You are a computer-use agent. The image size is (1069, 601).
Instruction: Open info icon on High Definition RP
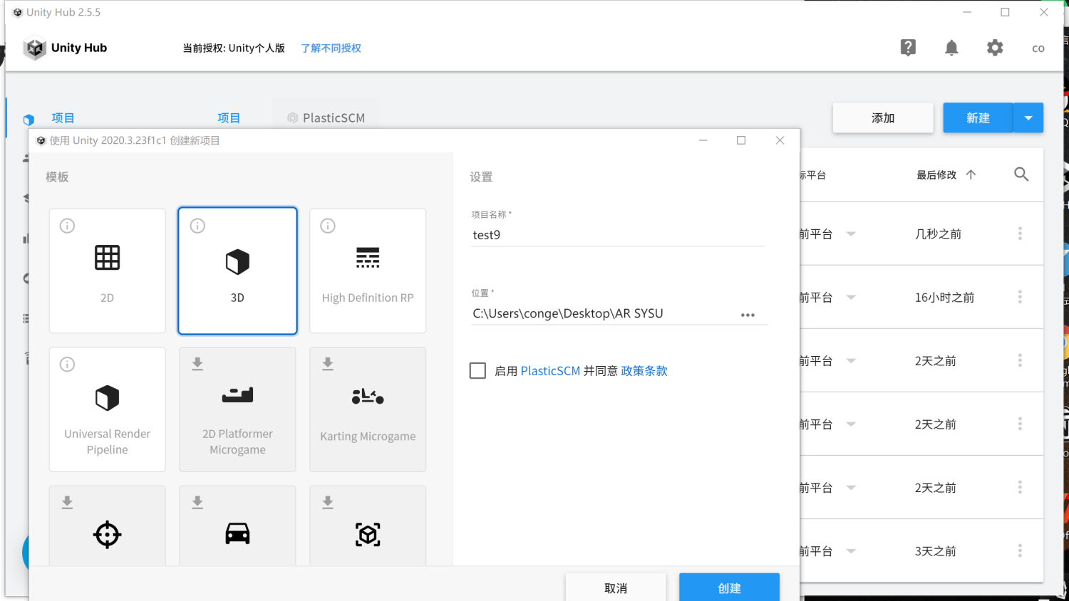coord(328,226)
